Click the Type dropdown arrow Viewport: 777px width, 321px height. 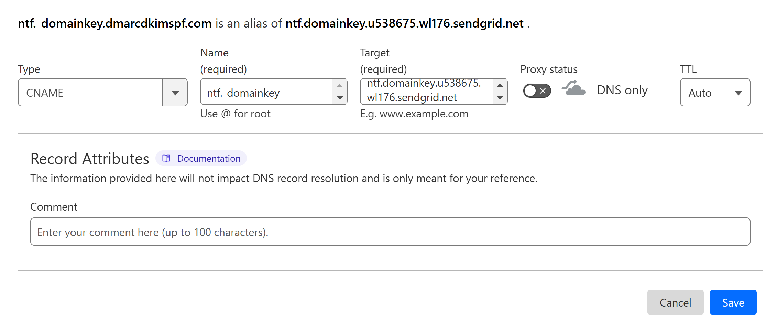click(x=175, y=93)
